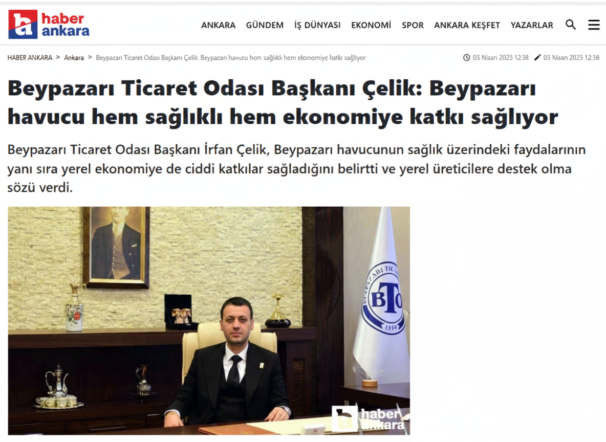Go to İŞ DÜNYASI section
The image size is (606, 442).
tap(317, 25)
